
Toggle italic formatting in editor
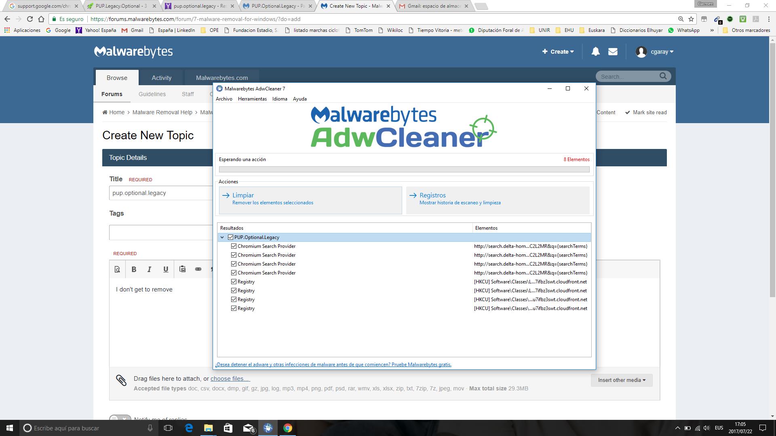149,269
